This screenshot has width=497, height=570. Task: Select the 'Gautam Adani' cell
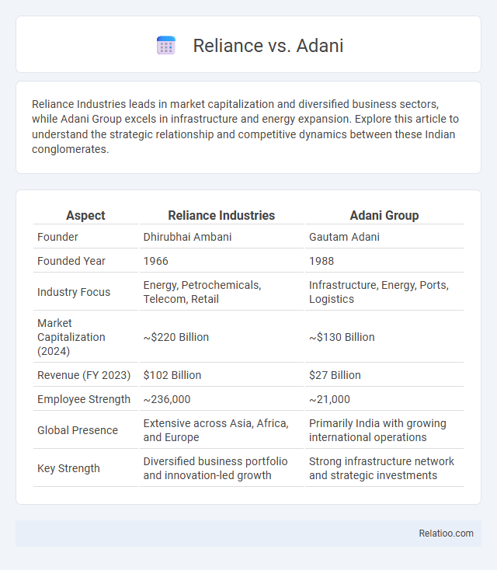click(344, 237)
